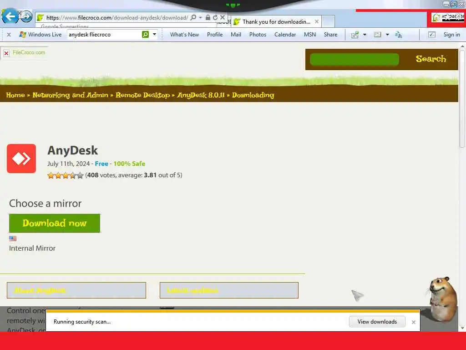Click the Download now button
Image resolution: width=466 pixels, height=350 pixels.
point(55,223)
